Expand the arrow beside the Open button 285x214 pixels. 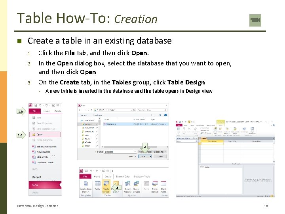pos(150,156)
